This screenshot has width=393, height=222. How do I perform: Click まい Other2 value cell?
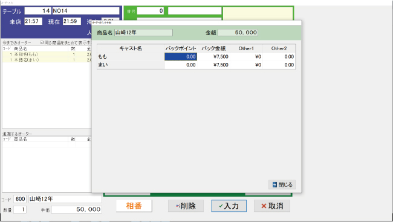point(279,65)
